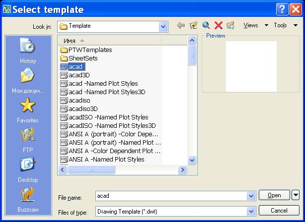Viewport: 305px width, 222px height.
Task: Open the File name dropdown arrow
Action: (x=251, y=196)
